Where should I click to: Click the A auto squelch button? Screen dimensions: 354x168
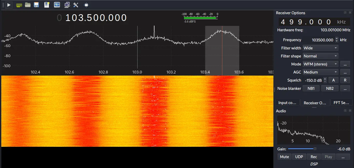click(333, 80)
